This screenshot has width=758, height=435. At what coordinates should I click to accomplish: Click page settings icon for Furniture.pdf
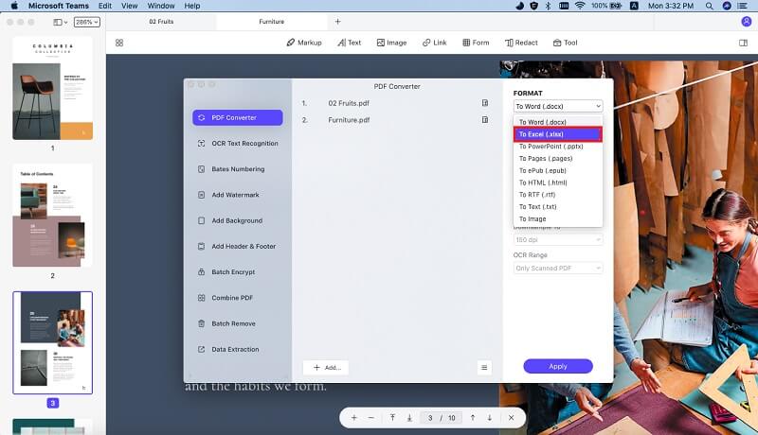click(x=485, y=119)
